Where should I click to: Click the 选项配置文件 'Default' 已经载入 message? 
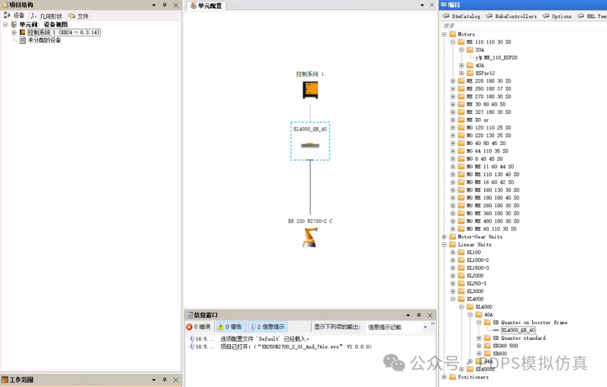tap(265, 339)
